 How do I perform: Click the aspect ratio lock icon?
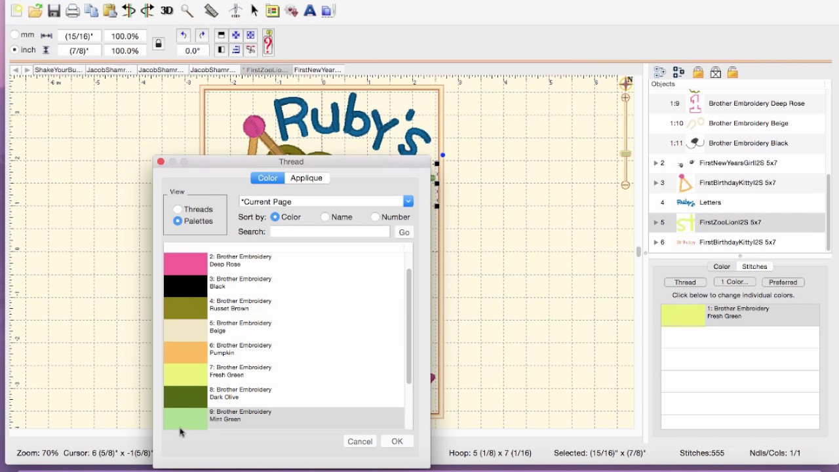[158, 43]
